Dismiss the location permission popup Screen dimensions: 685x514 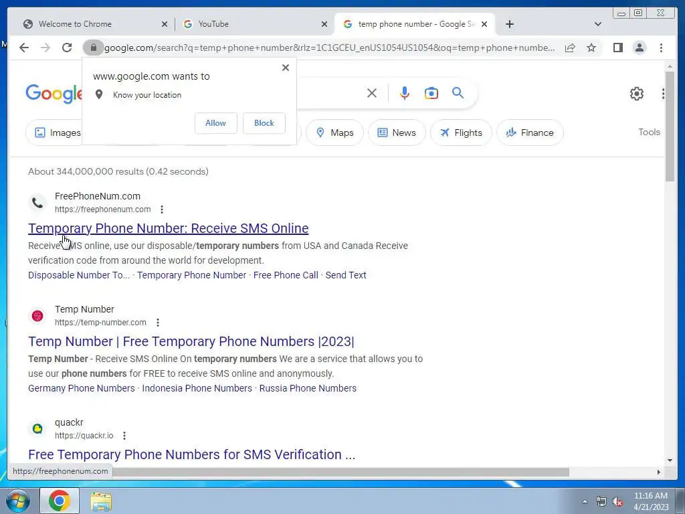pyautogui.click(x=285, y=68)
